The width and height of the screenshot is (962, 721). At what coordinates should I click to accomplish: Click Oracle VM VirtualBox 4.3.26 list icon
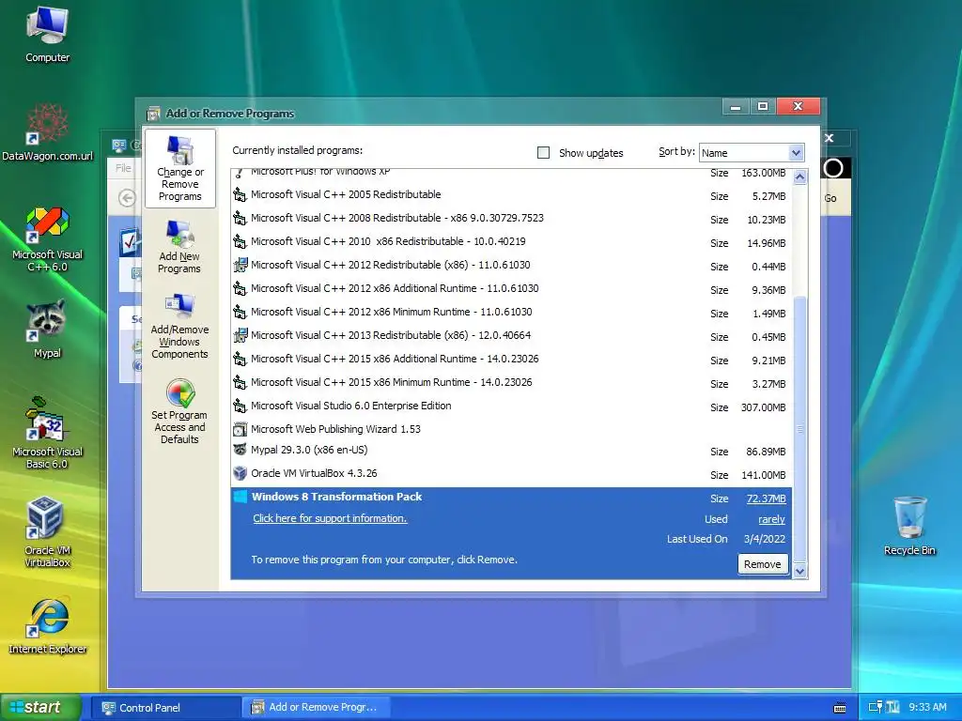tap(240, 473)
